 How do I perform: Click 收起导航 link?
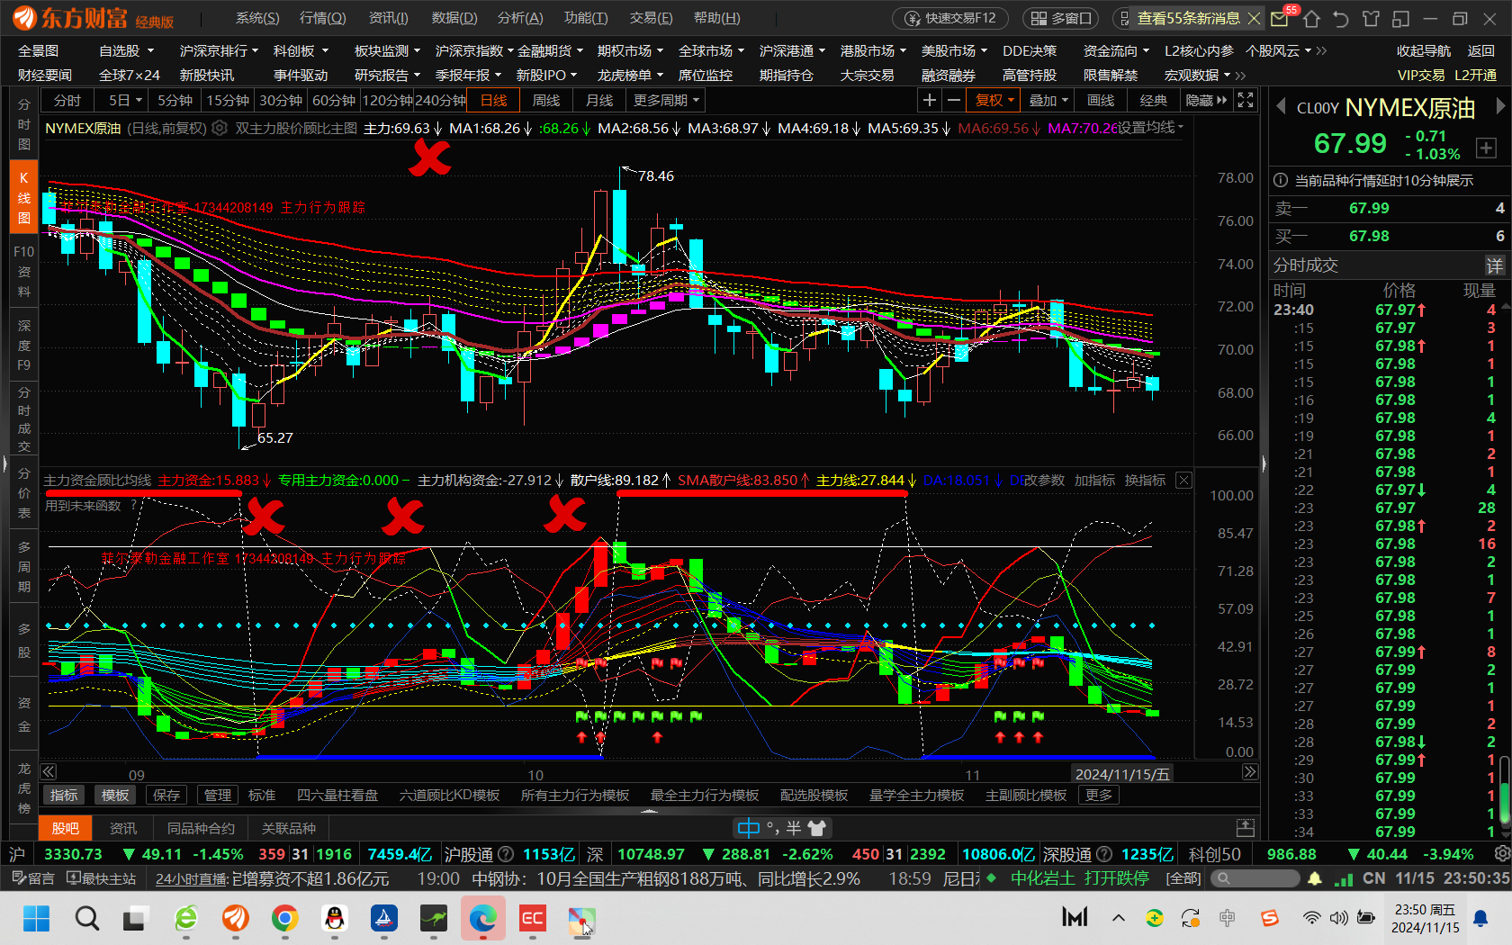1424,51
